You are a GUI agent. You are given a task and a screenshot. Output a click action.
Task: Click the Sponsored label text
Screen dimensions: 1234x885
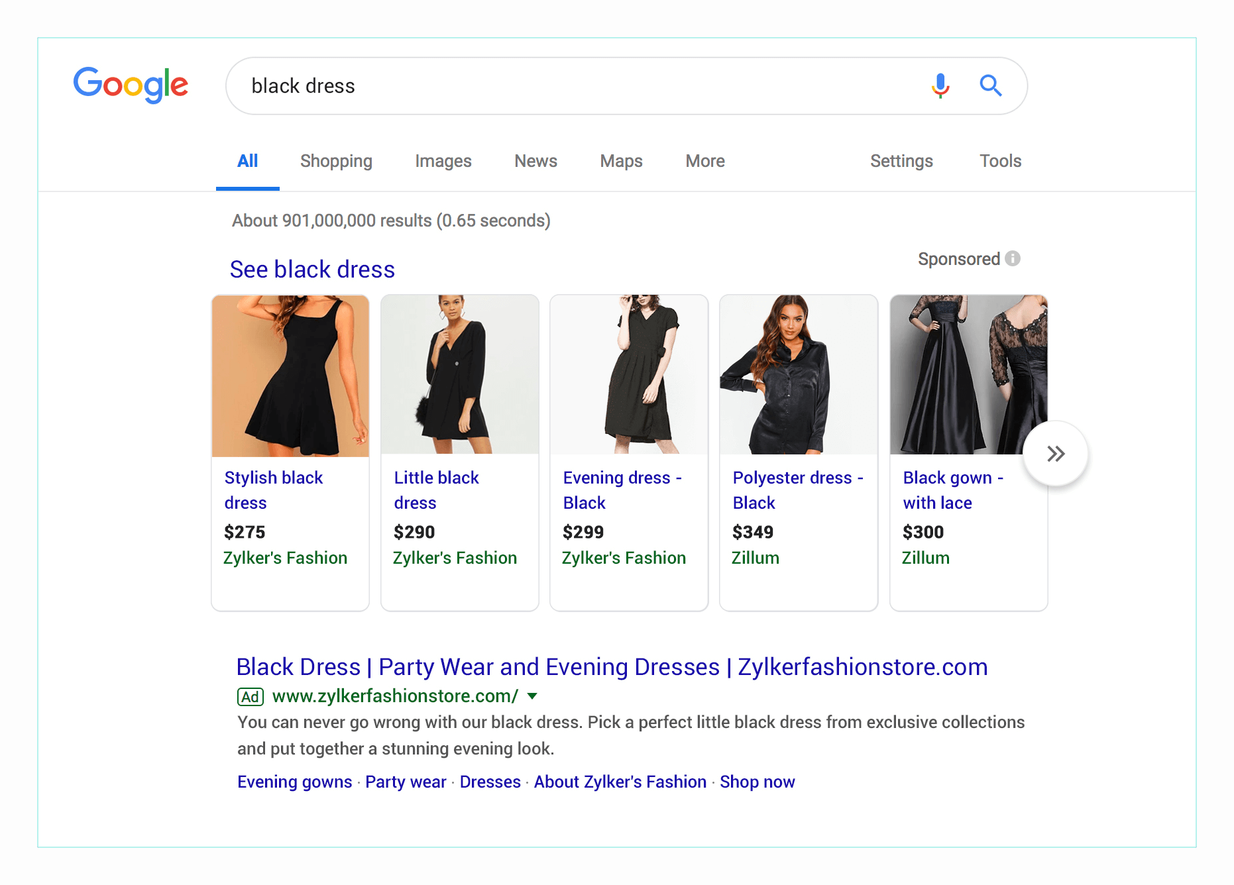point(959,259)
